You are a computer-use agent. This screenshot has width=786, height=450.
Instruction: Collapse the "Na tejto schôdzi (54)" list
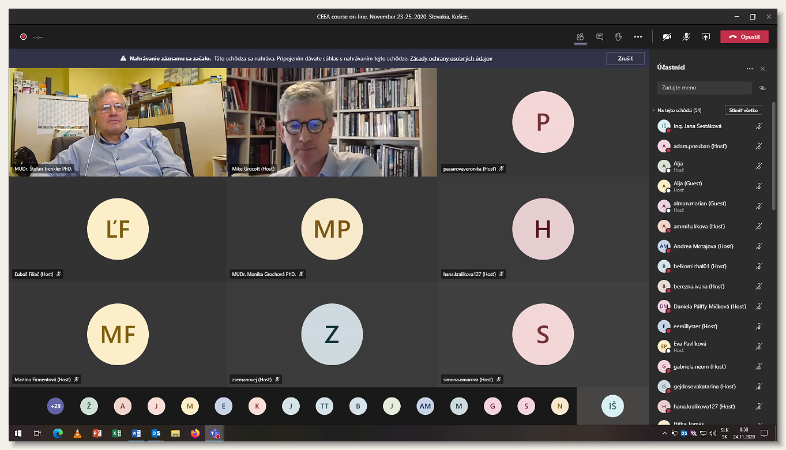pos(653,110)
